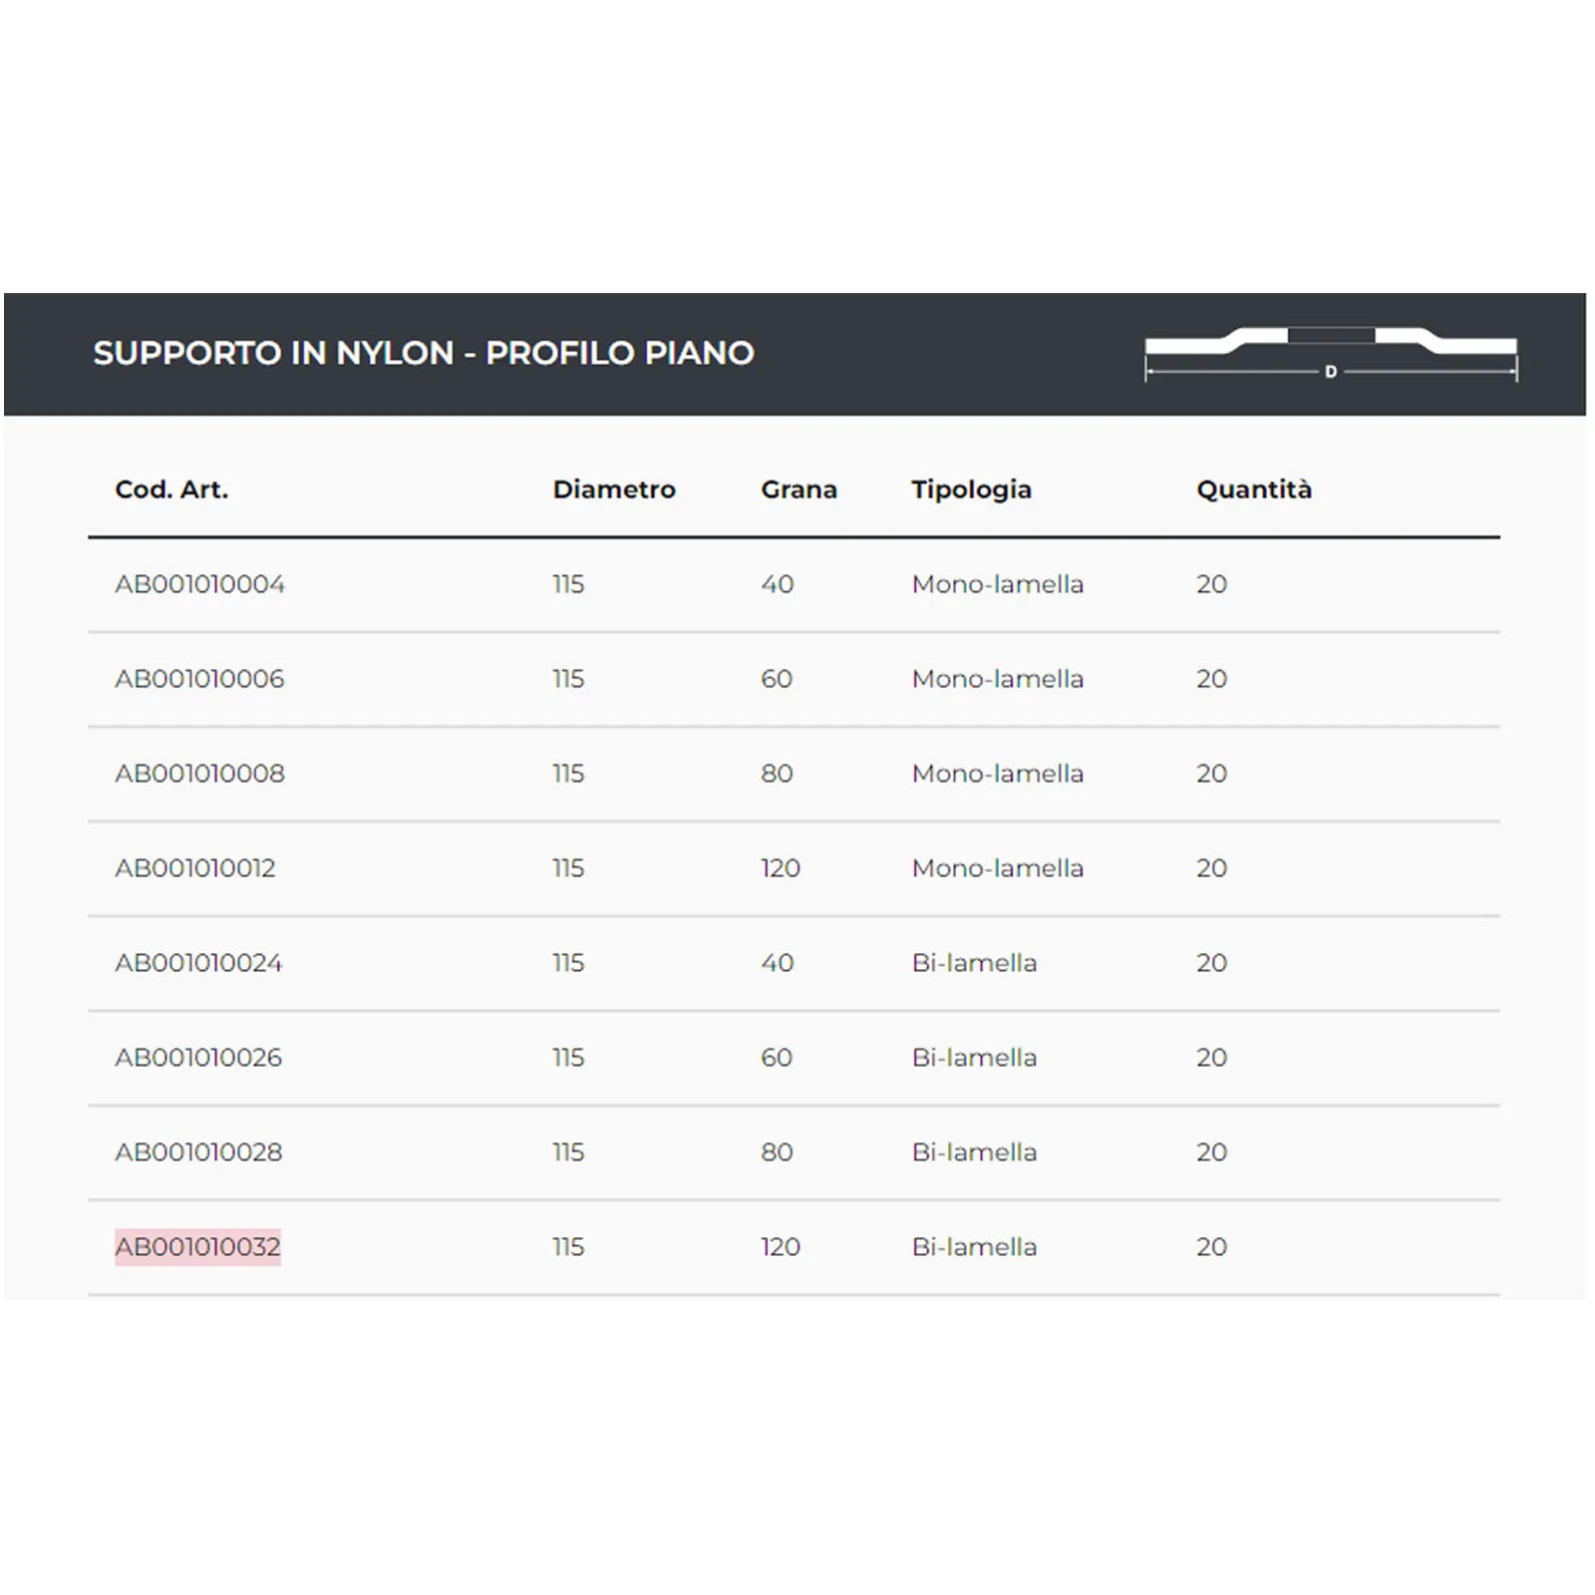Click the Grana column header

(x=798, y=489)
